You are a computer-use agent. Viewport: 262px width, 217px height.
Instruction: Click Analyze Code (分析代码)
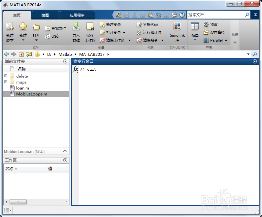click(x=147, y=24)
